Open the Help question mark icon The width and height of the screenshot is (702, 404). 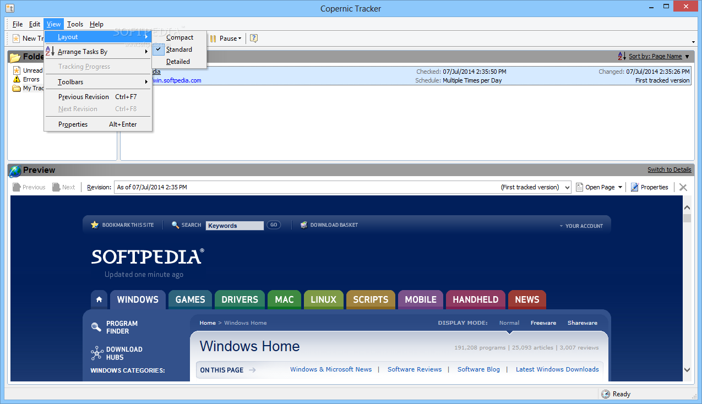click(254, 38)
